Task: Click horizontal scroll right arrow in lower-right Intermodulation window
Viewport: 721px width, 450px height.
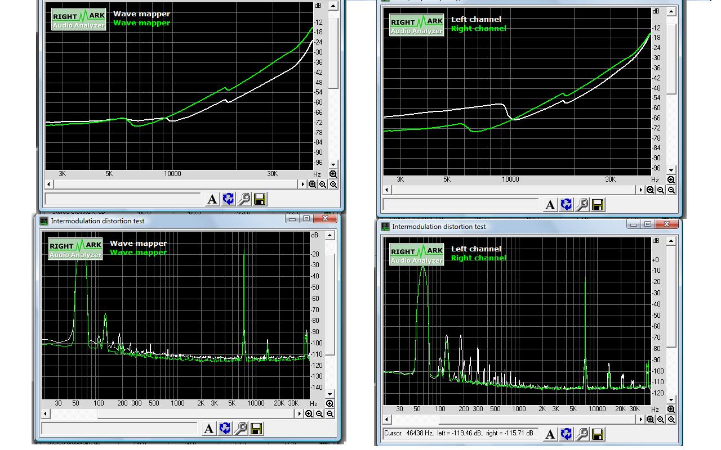Action: click(x=640, y=420)
